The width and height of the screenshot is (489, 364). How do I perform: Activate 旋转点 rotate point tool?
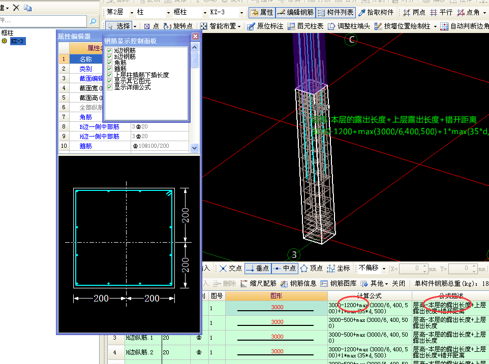click(178, 26)
